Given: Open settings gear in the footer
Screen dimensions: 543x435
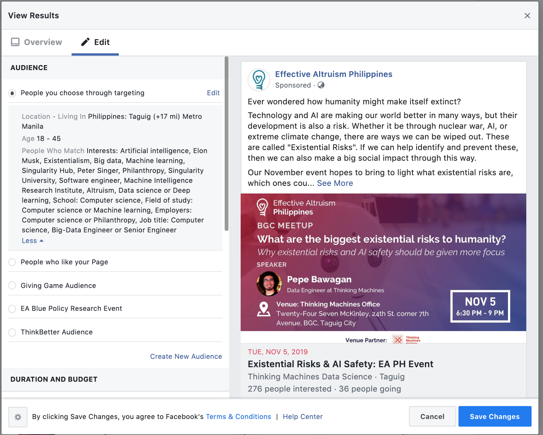Looking at the screenshot, I should click(x=18, y=417).
